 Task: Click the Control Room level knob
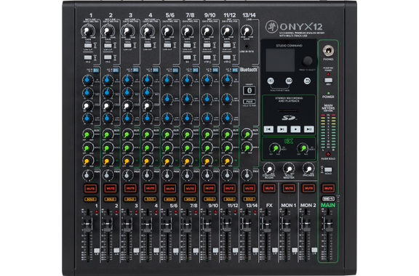point(269,169)
